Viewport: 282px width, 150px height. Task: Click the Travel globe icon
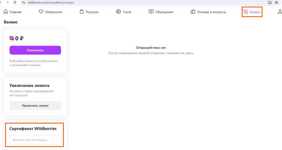118,12
